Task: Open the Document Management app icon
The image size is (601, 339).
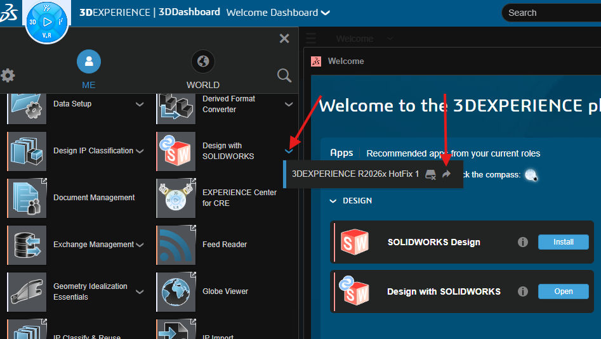Action: pyautogui.click(x=27, y=198)
